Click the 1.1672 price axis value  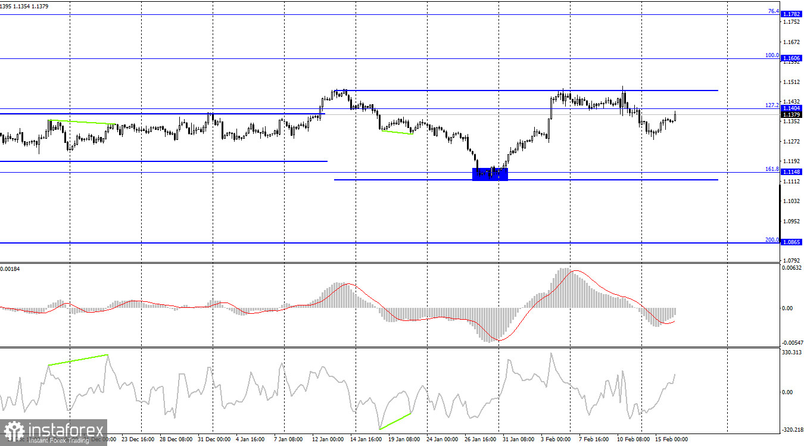tap(791, 42)
